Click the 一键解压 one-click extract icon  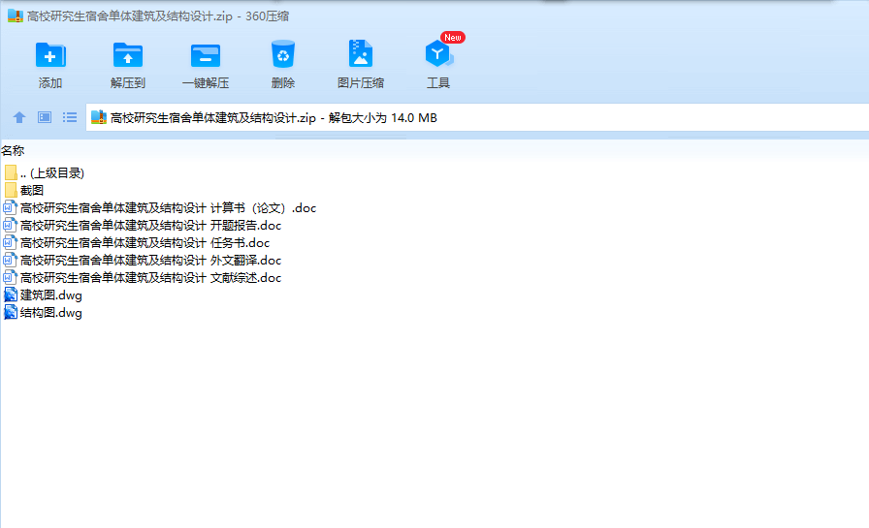[x=206, y=55]
